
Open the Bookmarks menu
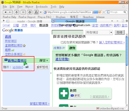[x=42, y=7]
